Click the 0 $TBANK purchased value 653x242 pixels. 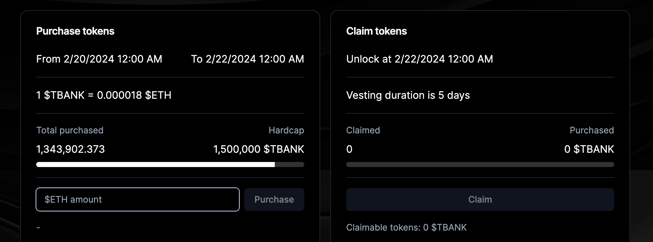pyautogui.click(x=589, y=149)
